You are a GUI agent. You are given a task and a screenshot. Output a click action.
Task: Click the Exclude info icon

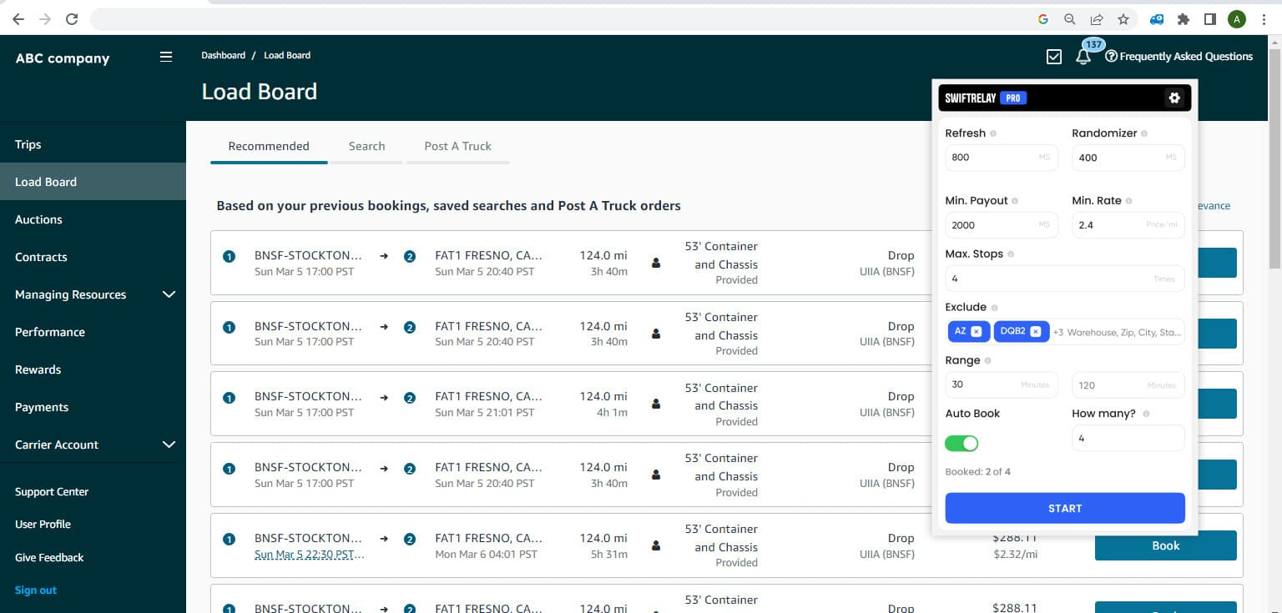[x=994, y=308]
